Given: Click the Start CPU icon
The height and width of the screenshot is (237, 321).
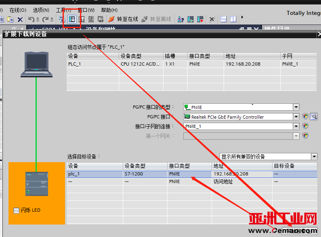Looking at the screenshot, I should [x=191, y=19].
